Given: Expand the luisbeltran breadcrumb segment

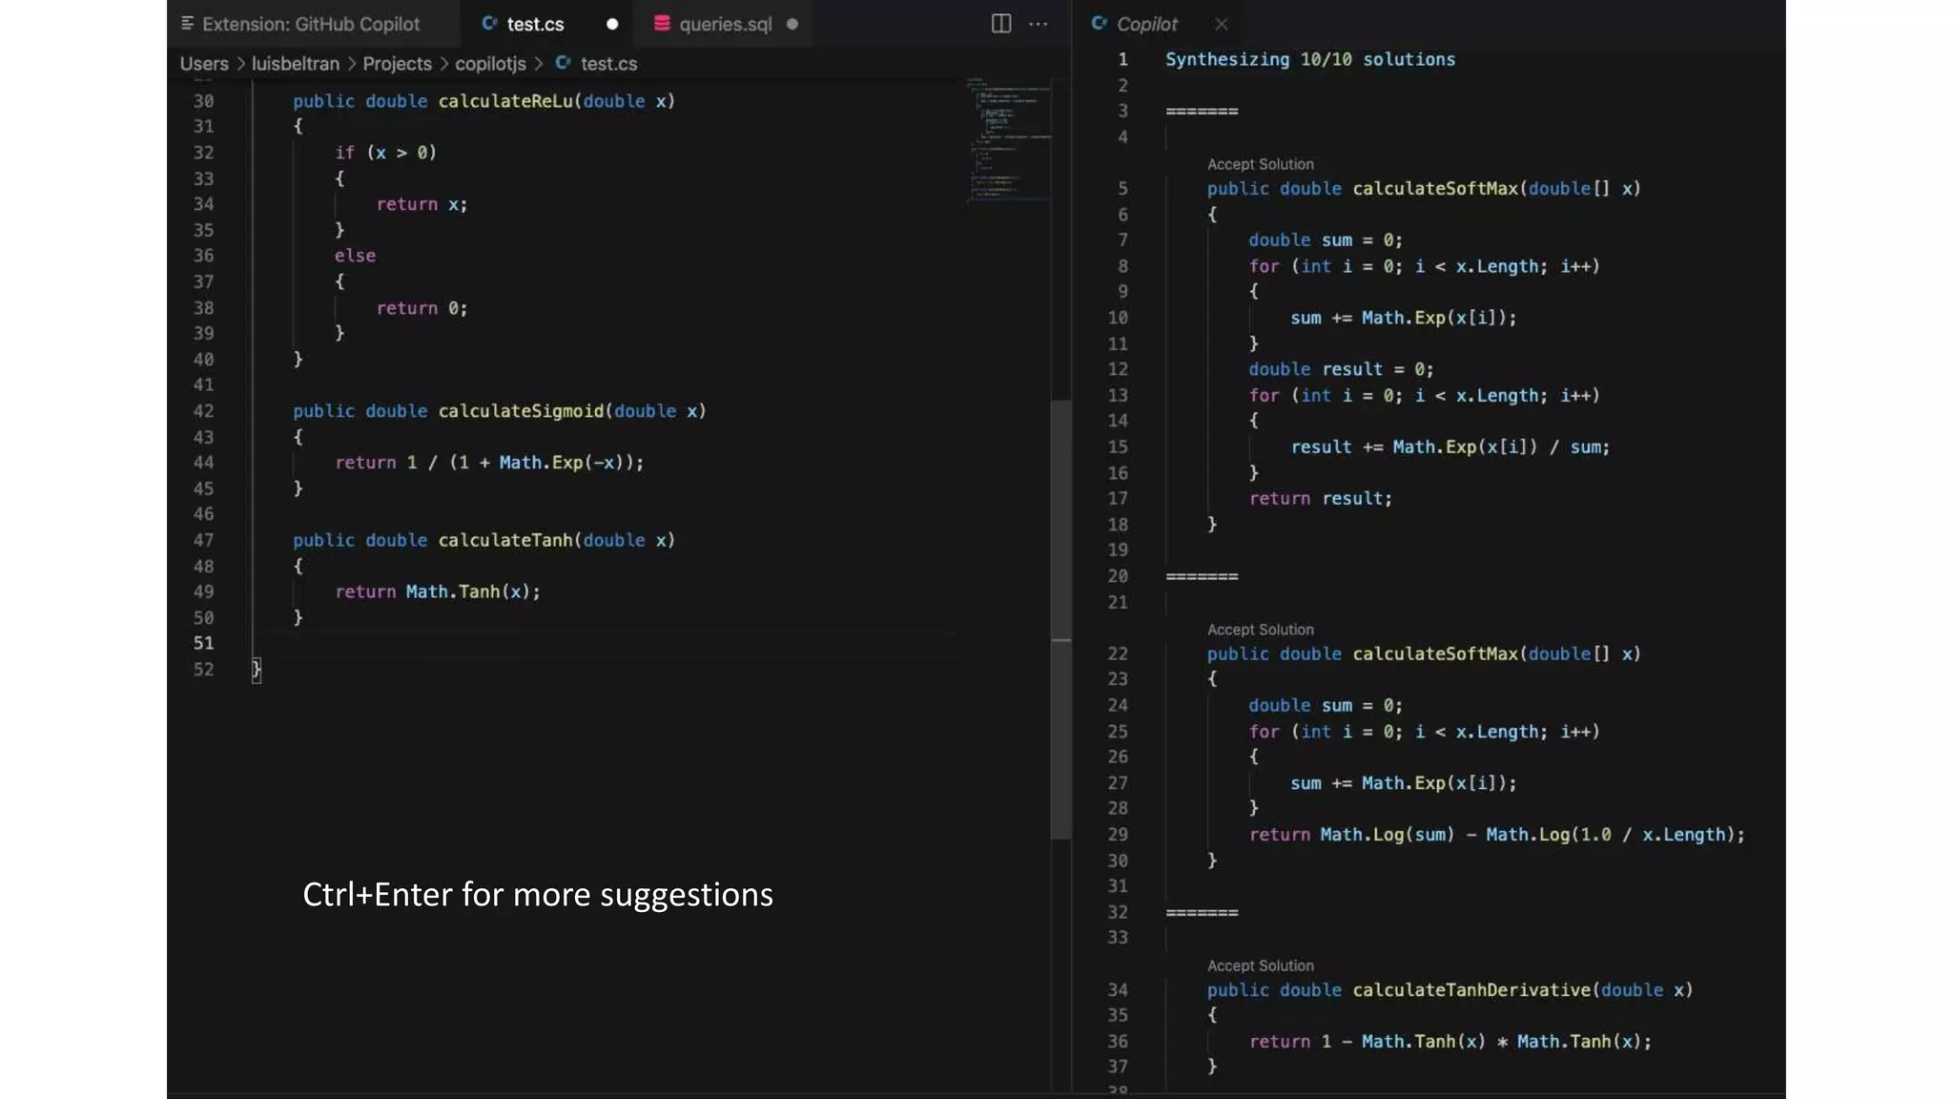Looking at the screenshot, I should pos(295,63).
